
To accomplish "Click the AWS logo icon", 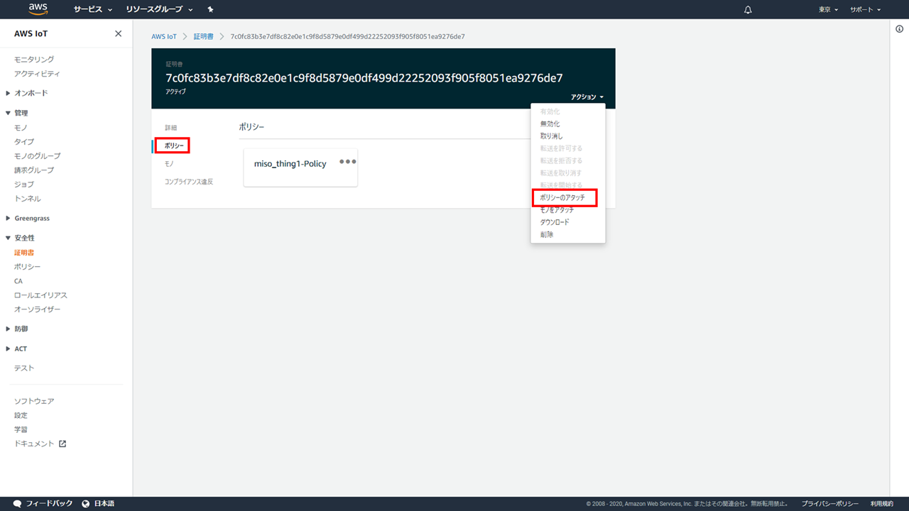I will [38, 9].
